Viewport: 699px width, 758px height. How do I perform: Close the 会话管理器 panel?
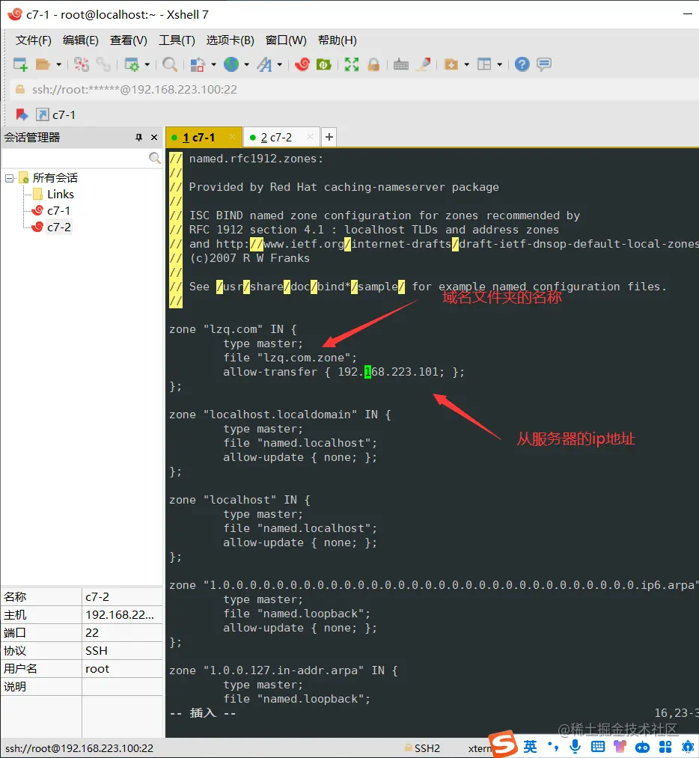(154, 137)
